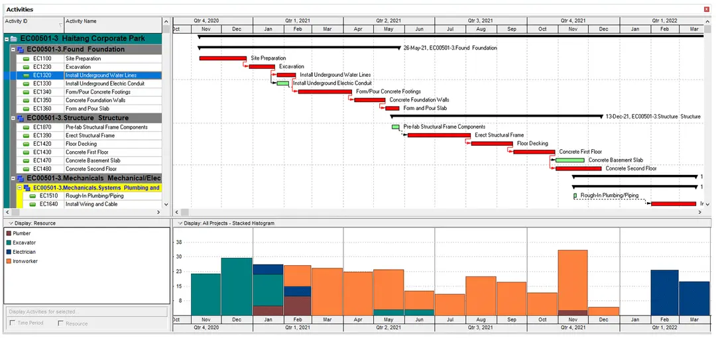Screen dimensions: 716x338
Task: Select the Concrete Basement Slab row
Action: [89, 161]
